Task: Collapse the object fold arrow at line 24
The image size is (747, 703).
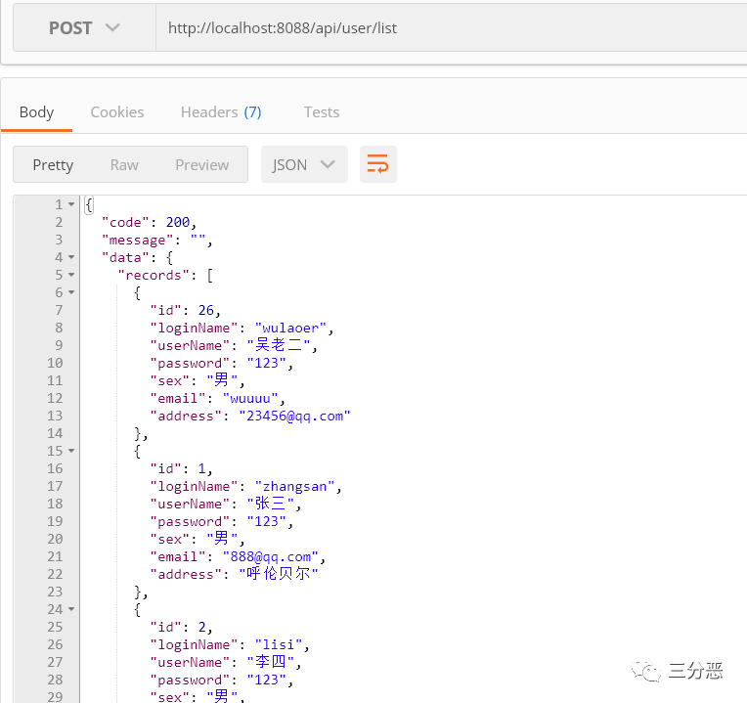Action: [x=71, y=609]
